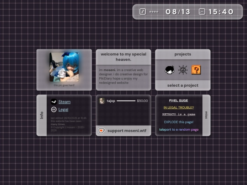Click the vertical info tab
Screen dimensions: 247x185
click(x=42, y=115)
